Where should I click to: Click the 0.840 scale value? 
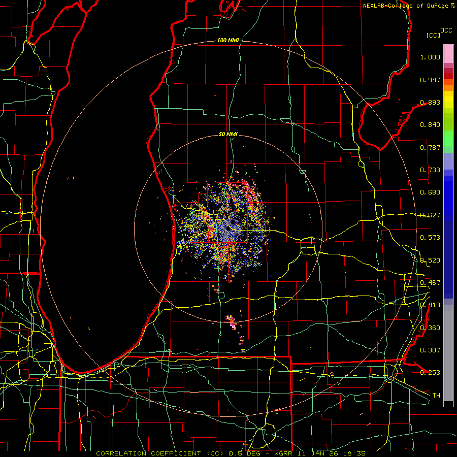coord(430,125)
